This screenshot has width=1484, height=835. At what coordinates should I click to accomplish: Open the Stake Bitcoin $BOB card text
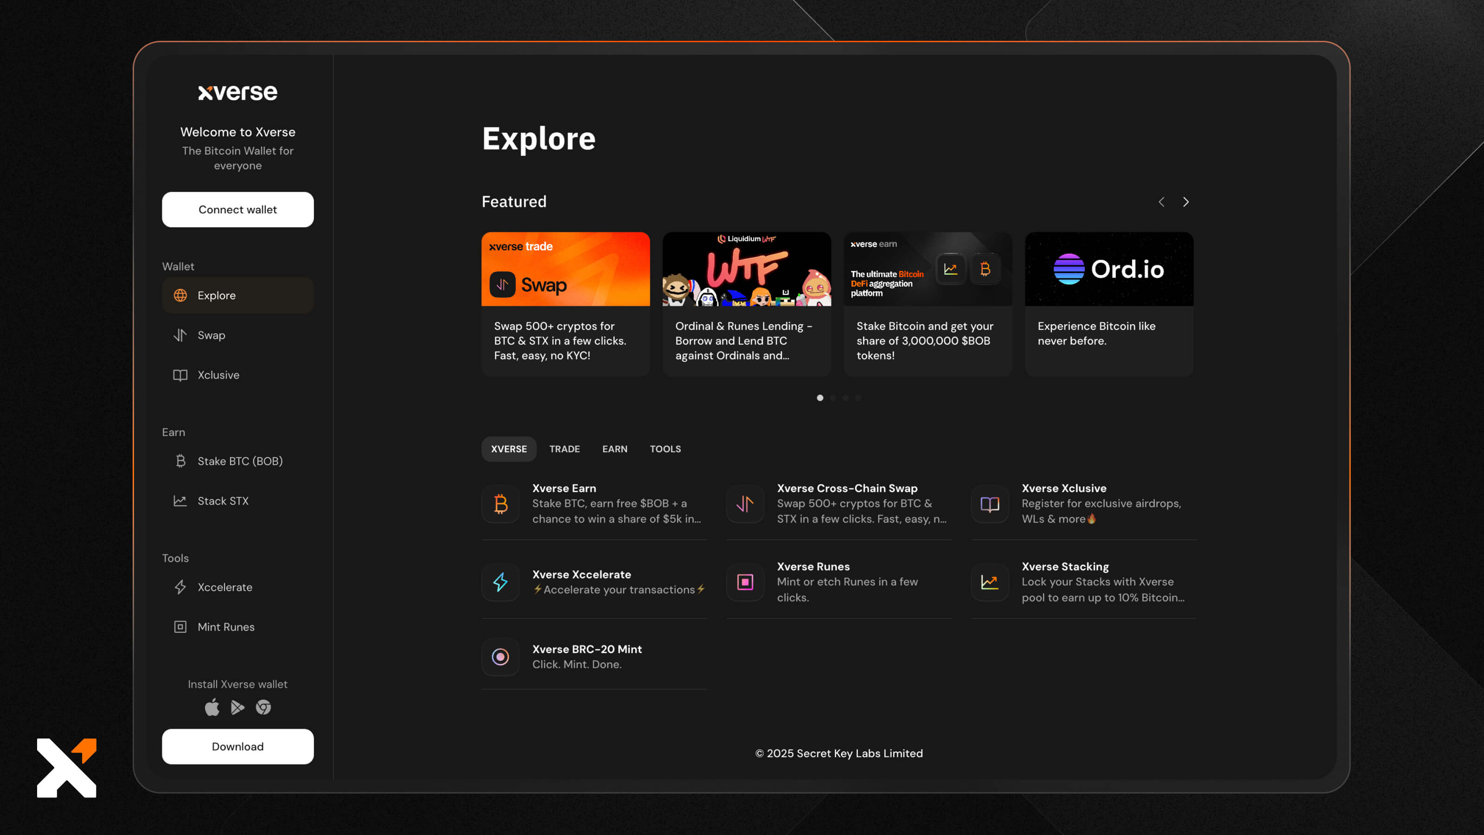925,340
